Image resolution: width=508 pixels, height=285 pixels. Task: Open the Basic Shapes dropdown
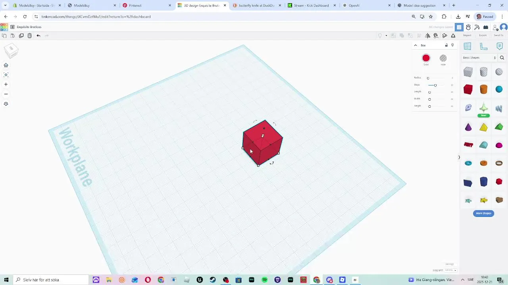coord(479,58)
